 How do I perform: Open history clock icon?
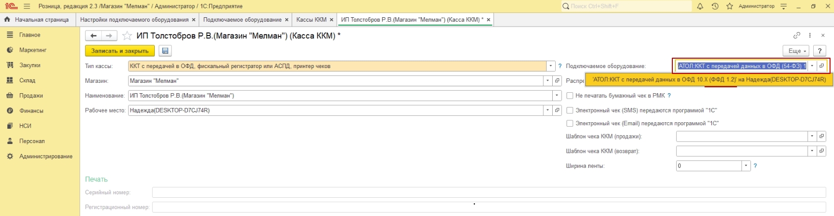point(715,6)
